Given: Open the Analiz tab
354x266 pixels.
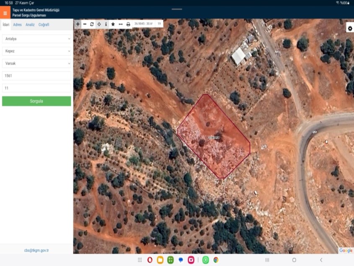Looking at the screenshot, I should [x=30, y=25].
